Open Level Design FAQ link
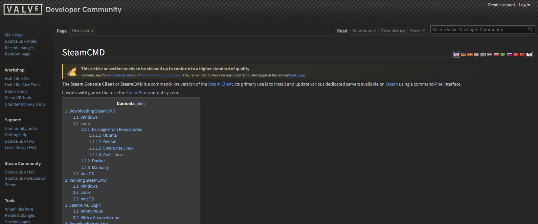Viewport: 538px width, 224px height. [20, 148]
